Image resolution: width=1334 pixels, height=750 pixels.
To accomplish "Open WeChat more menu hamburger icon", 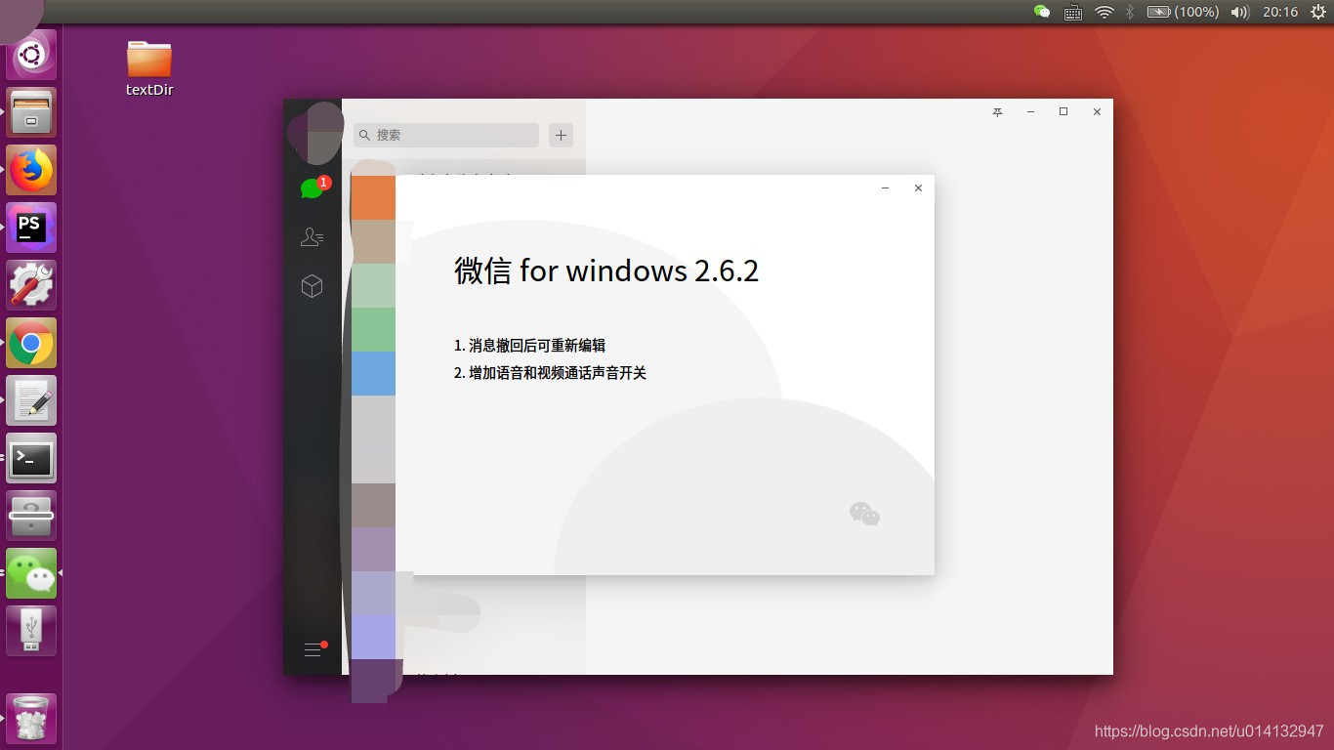I will [313, 649].
